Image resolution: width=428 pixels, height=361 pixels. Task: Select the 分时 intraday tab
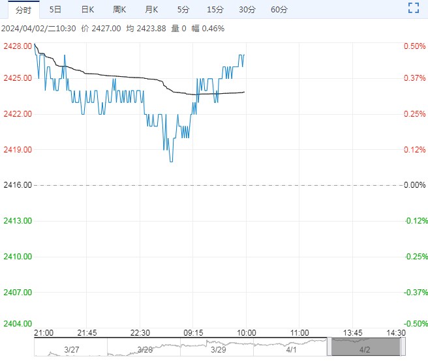click(x=23, y=9)
